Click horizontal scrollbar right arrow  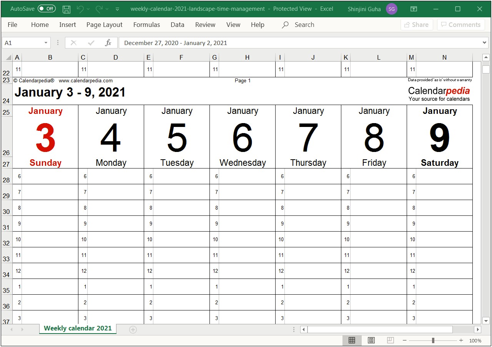(478, 329)
